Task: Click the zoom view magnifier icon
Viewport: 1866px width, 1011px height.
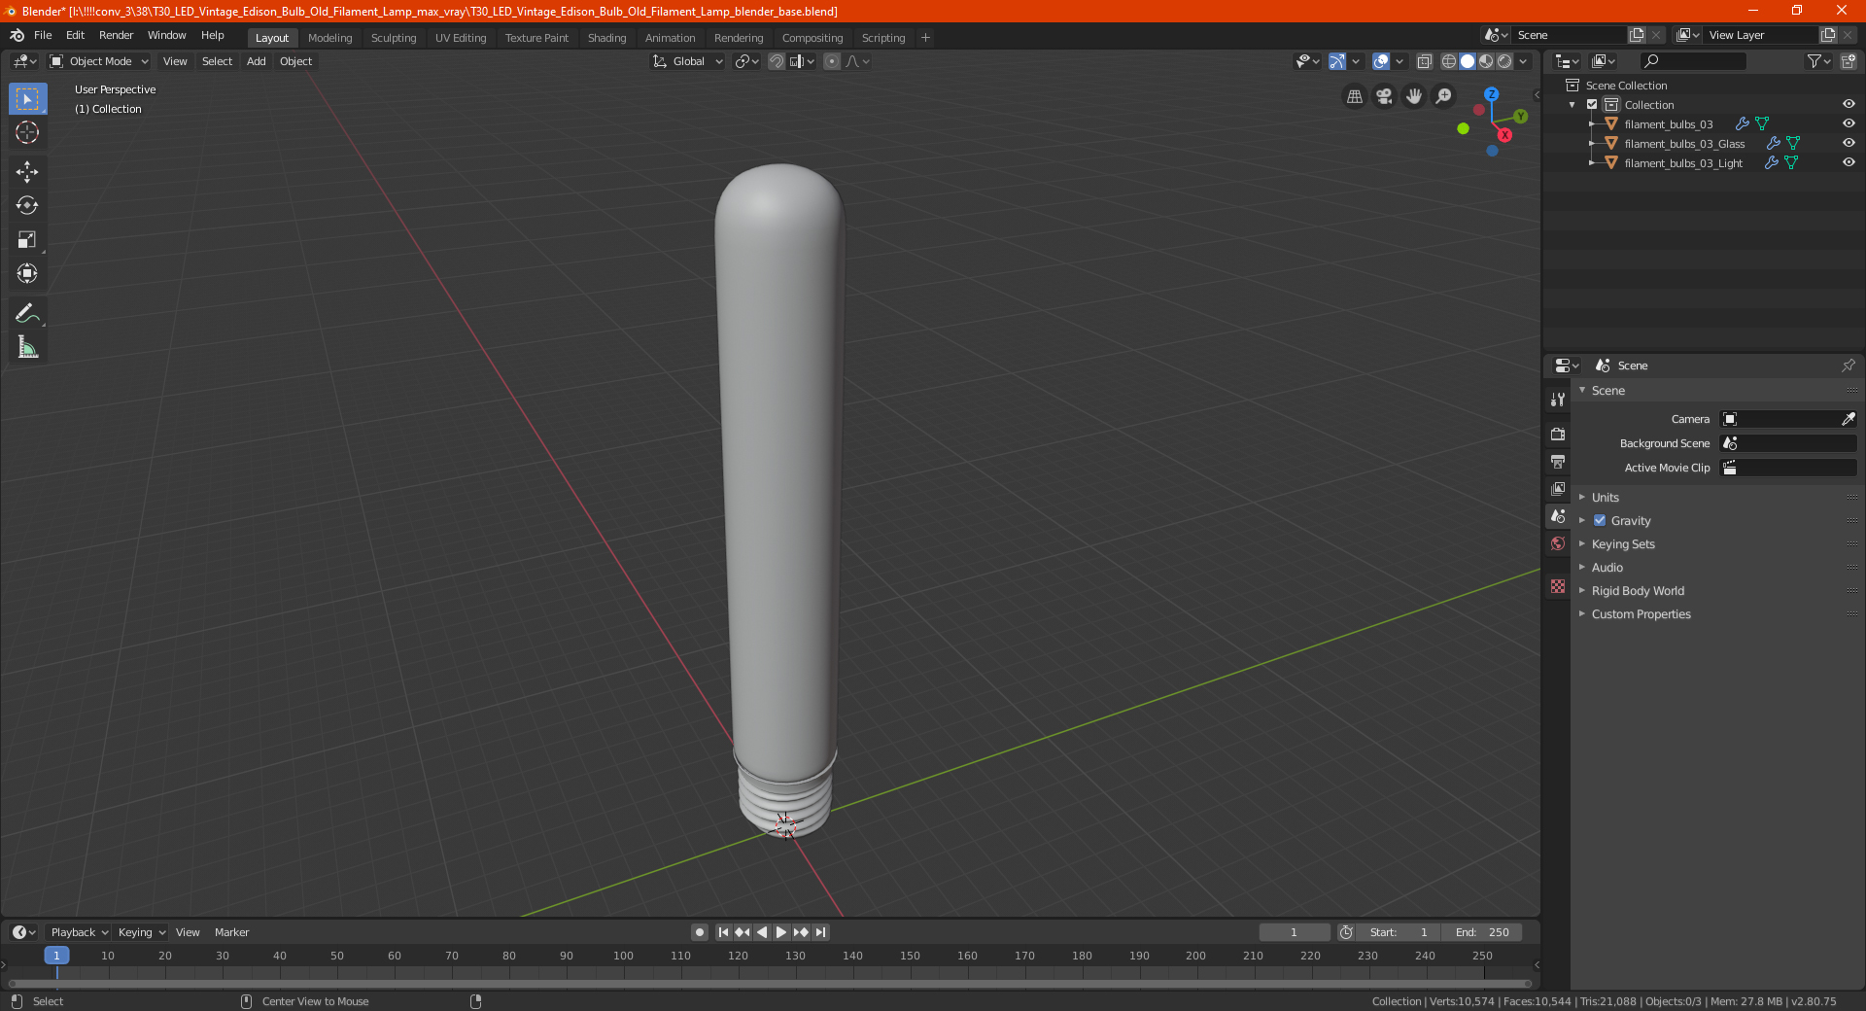Action: [x=1444, y=96]
